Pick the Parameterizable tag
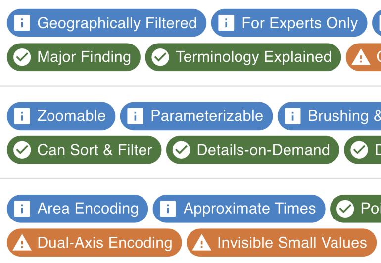The height and width of the screenshot is (263, 381). (x=206, y=116)
